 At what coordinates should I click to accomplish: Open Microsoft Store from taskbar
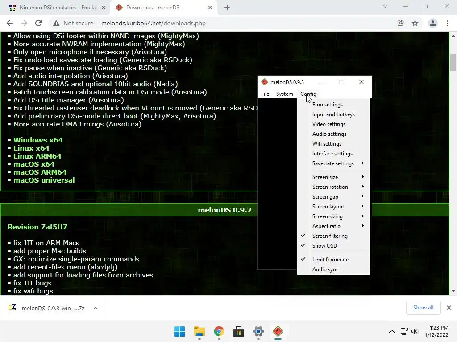[238, 331]
